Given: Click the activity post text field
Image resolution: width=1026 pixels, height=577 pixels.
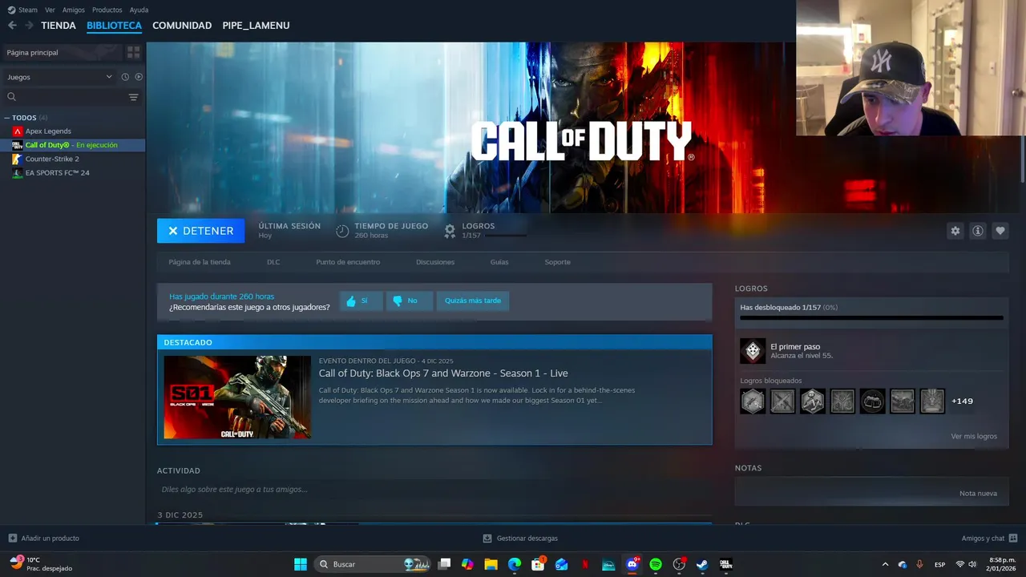Looking at the screenshot, I should (x=434, y=490).
